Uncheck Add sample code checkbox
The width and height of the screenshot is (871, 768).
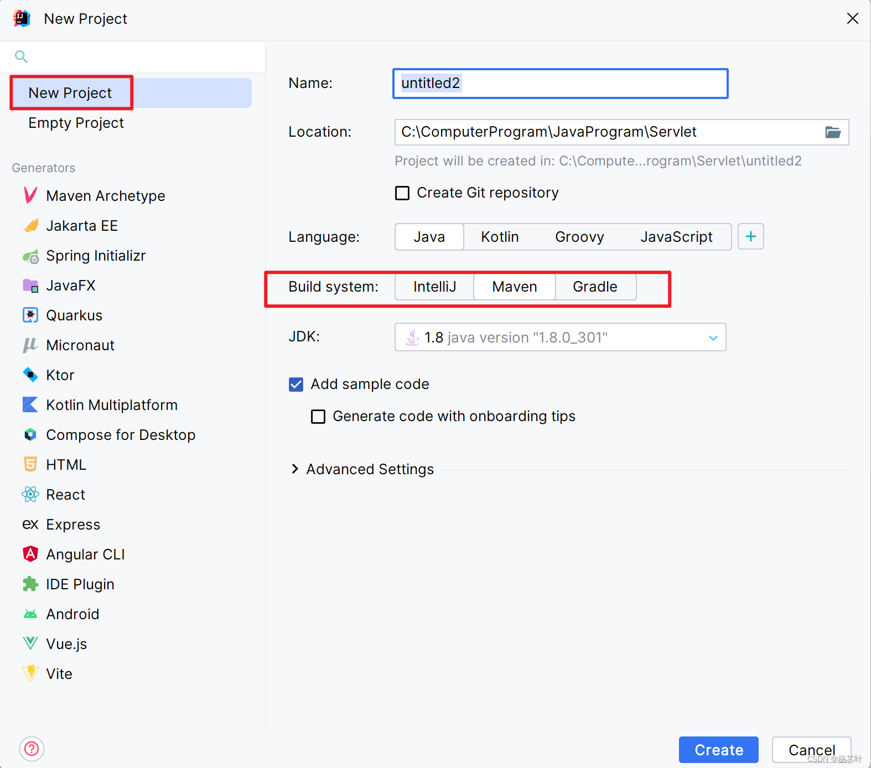(296, 385)
